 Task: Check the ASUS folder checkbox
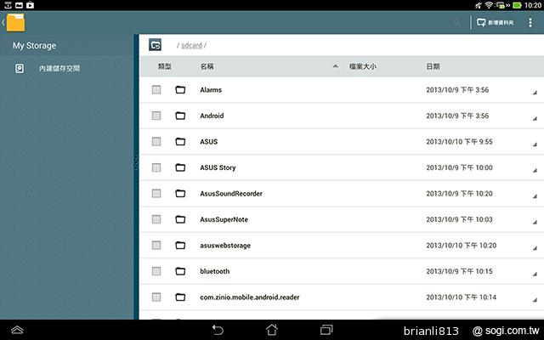pos(156,142)
